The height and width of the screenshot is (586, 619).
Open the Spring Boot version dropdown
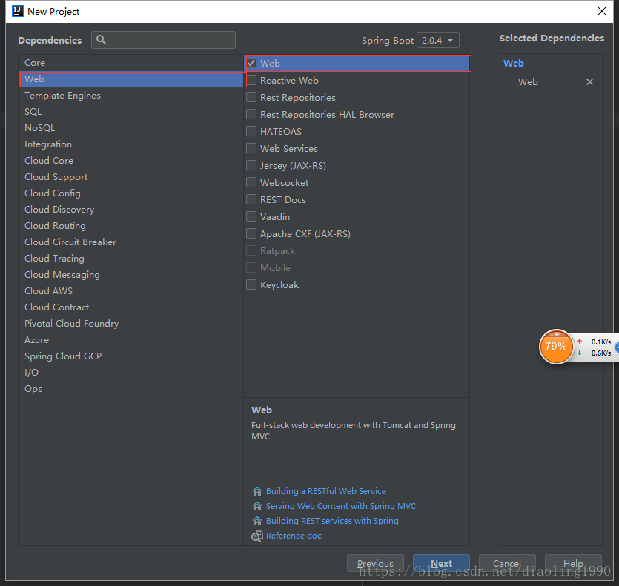[438, 40]
